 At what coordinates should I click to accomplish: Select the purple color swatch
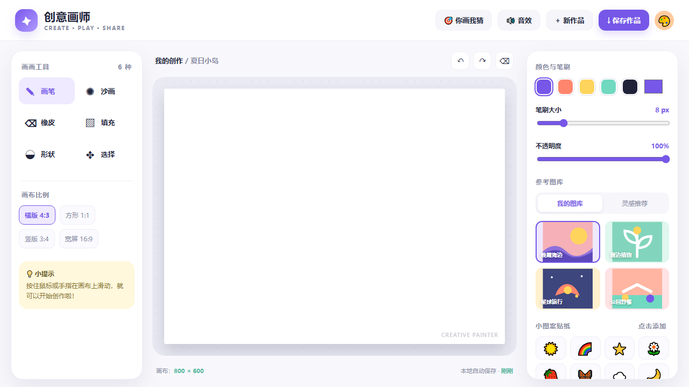[544, 87]
